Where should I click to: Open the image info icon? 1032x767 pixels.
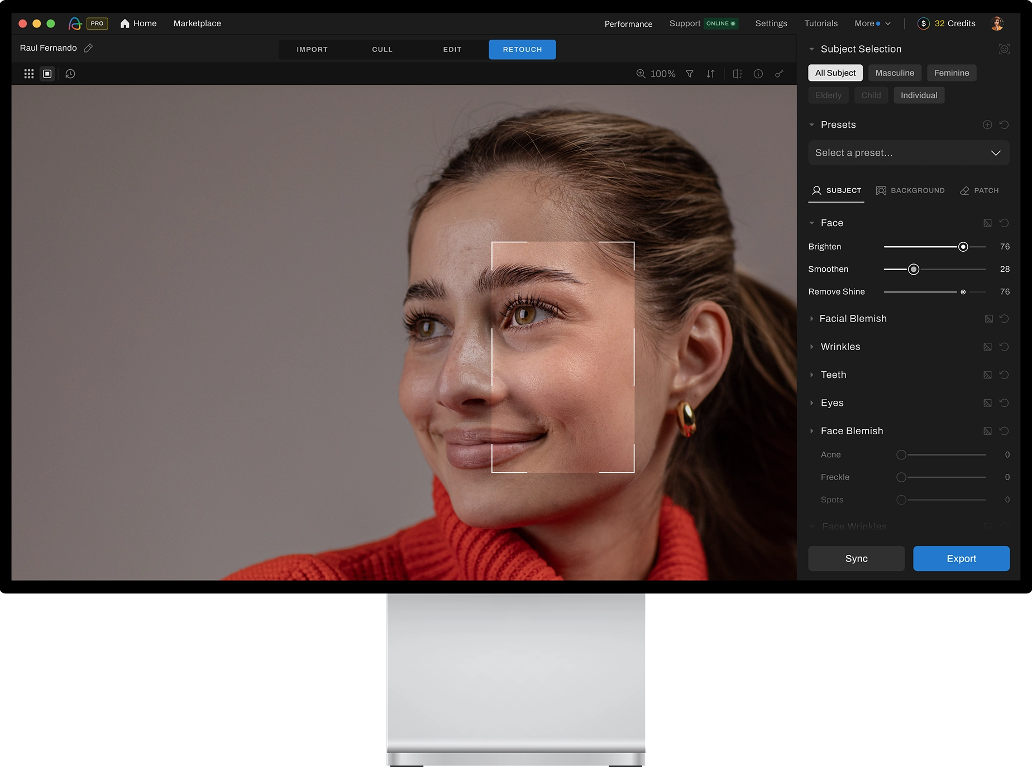point(758,74)
